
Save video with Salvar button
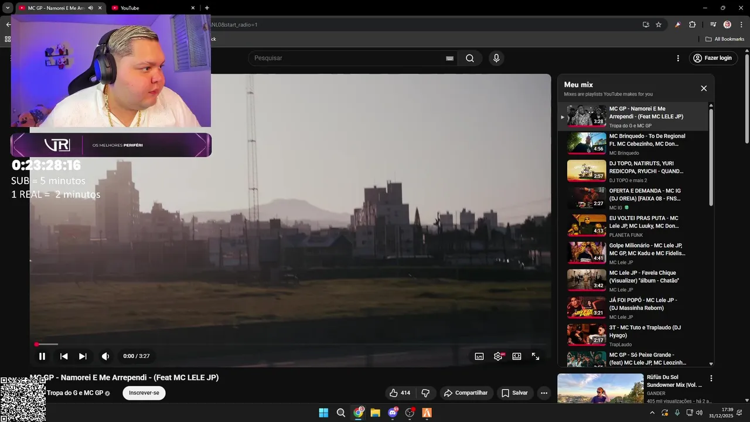point(514,393)
